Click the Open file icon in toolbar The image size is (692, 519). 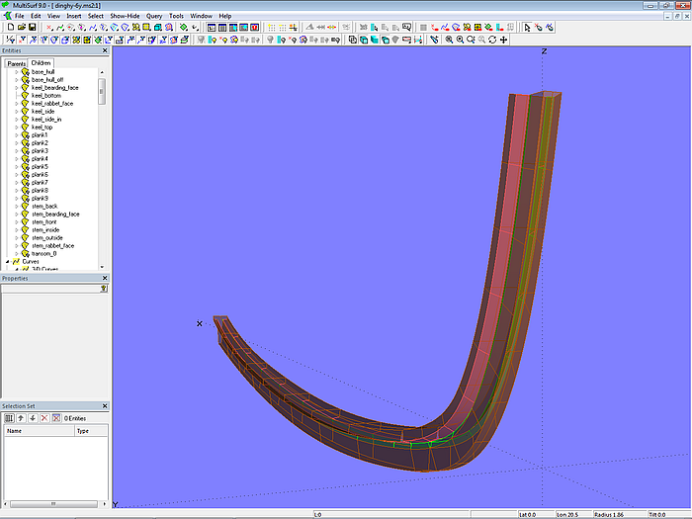(21, 28)
